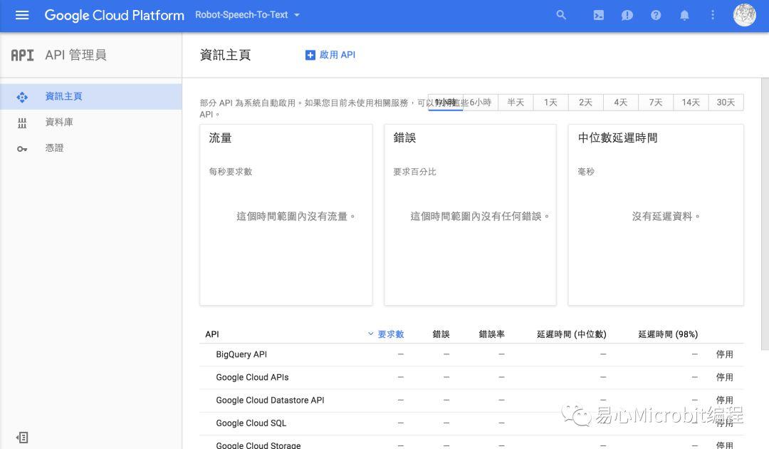Viewport: 769px width, 449px height.
Task: Select the 1小時 time range tab
Action: [445, 102]
